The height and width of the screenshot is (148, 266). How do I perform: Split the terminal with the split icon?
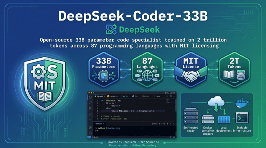tap(164, 124)
